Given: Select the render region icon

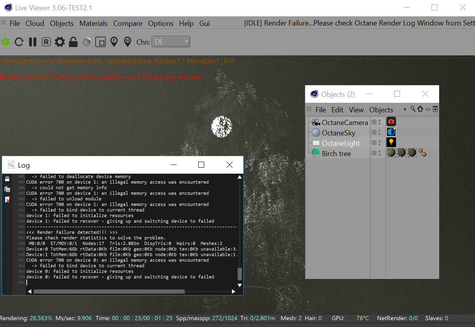Looking at the screenshot, I should (100, 42).
